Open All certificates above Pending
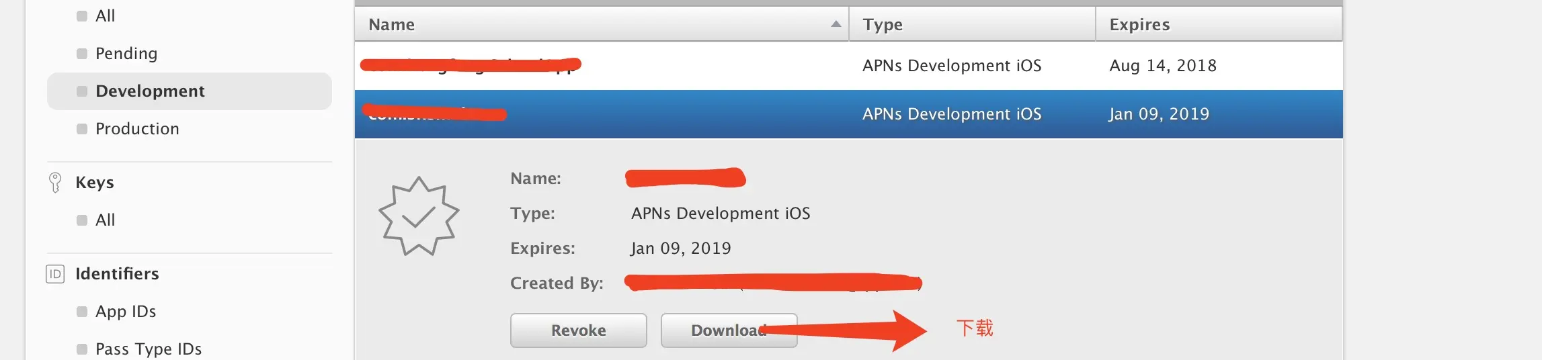Screen dimensions: 1542x360 point(105,16)
